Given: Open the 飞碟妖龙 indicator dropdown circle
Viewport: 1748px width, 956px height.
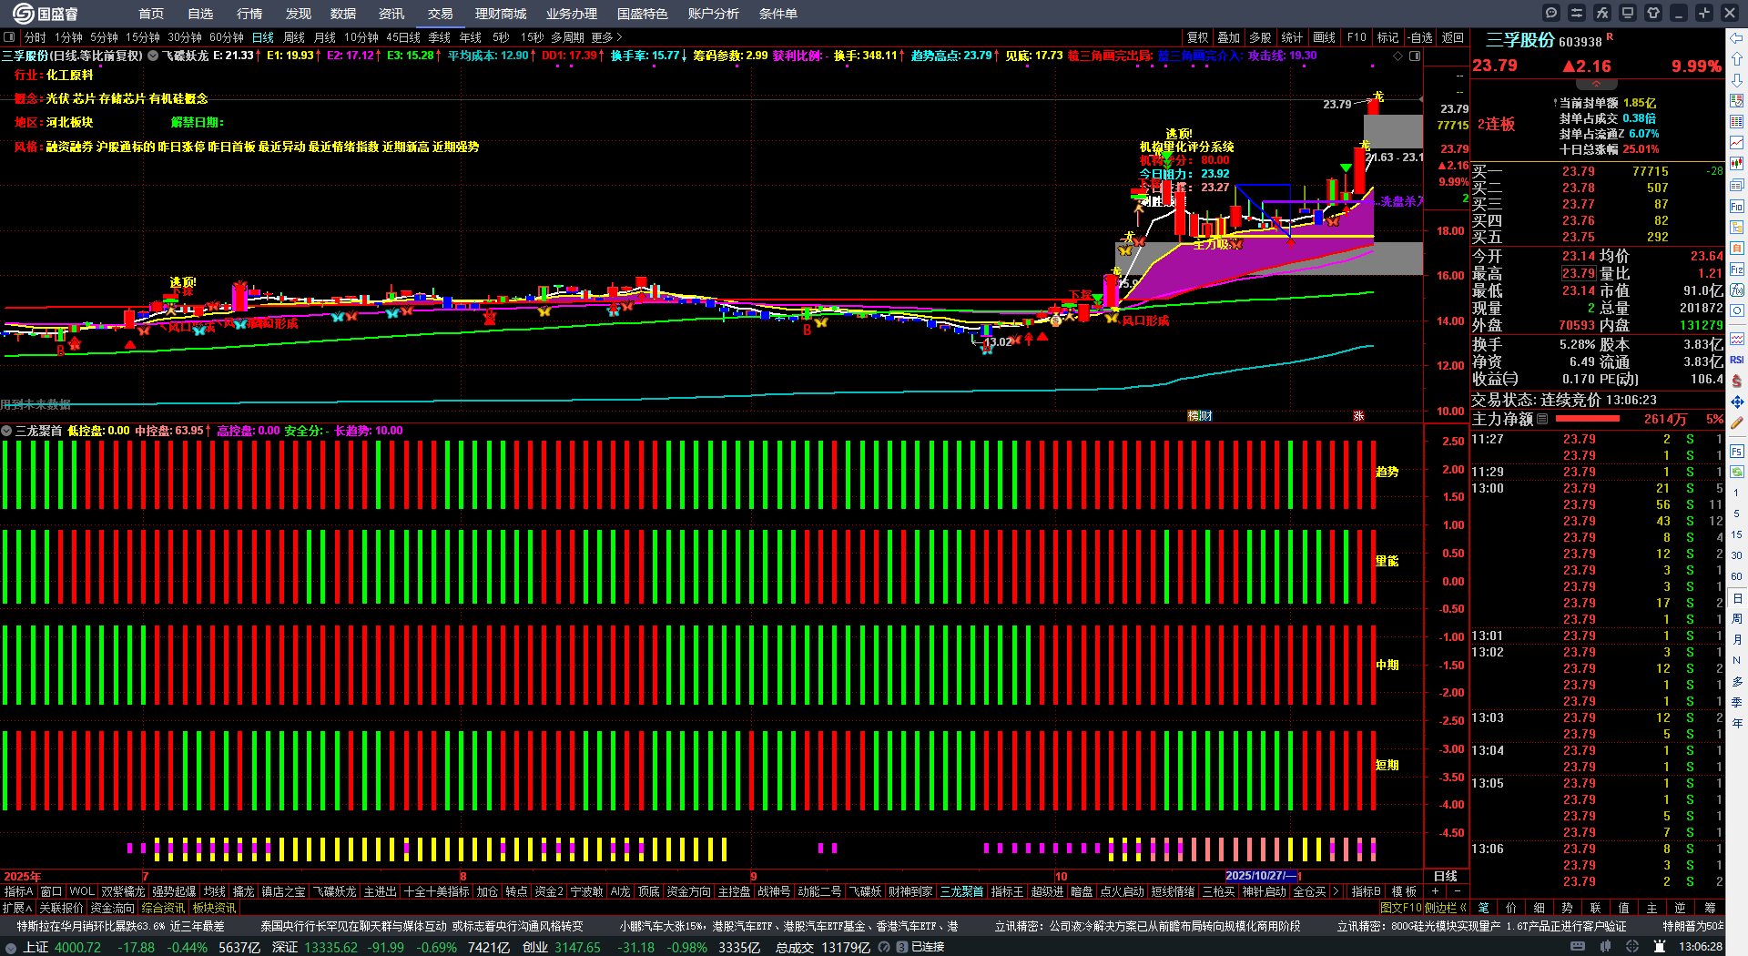Looking at the screenshot, I should [153, 56].
